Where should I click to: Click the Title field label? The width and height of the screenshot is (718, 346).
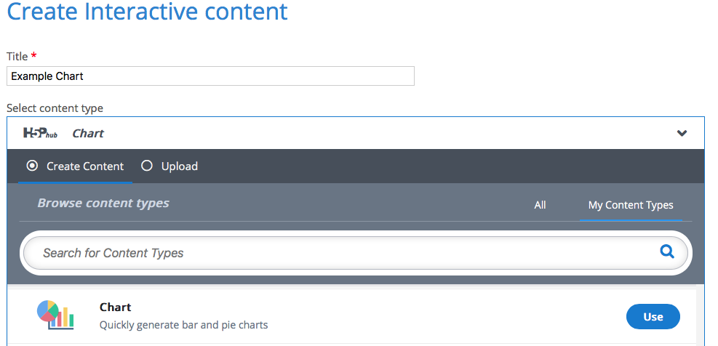pos(17,56)
